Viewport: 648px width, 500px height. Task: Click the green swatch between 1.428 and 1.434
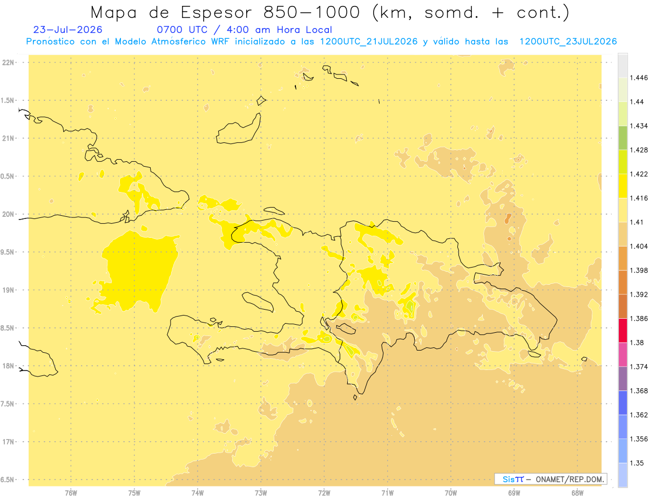623,138
